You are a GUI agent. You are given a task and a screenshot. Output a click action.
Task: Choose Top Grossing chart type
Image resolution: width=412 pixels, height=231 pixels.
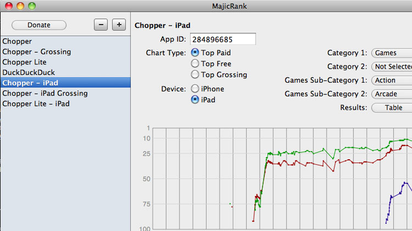click(x=194, y=74)
